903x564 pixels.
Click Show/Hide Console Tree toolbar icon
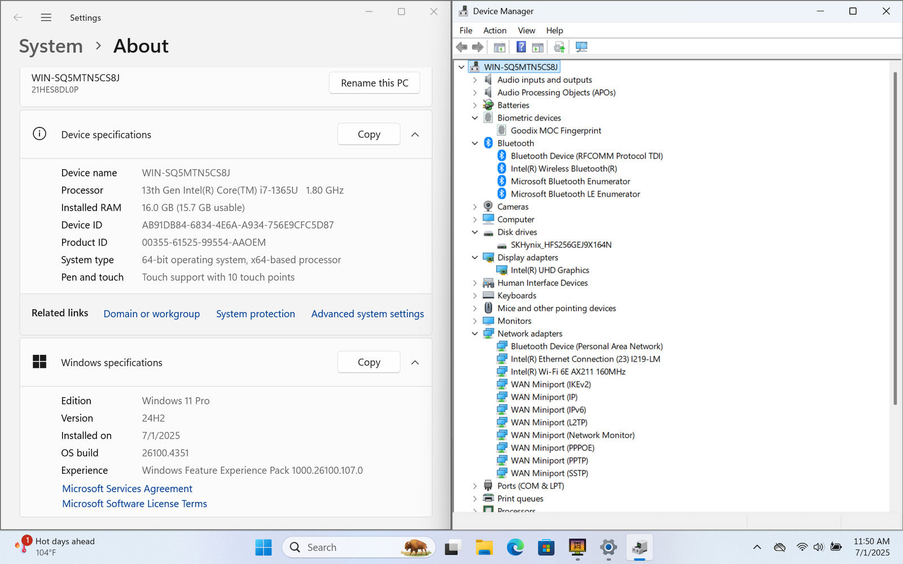pyautogui.click(x=499, y=47)
